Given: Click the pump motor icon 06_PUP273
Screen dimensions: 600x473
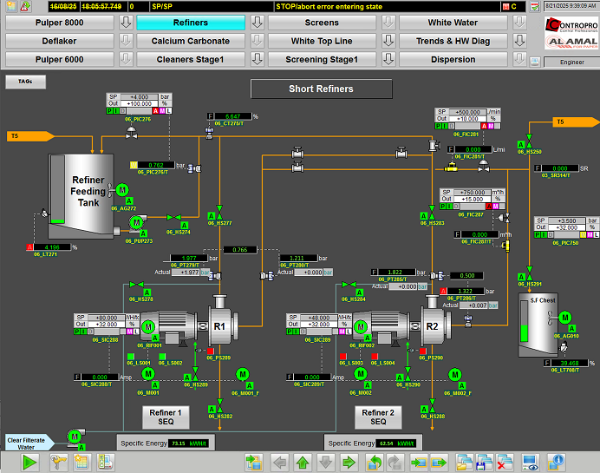Looking at the screenshot, I should [136, 223].
